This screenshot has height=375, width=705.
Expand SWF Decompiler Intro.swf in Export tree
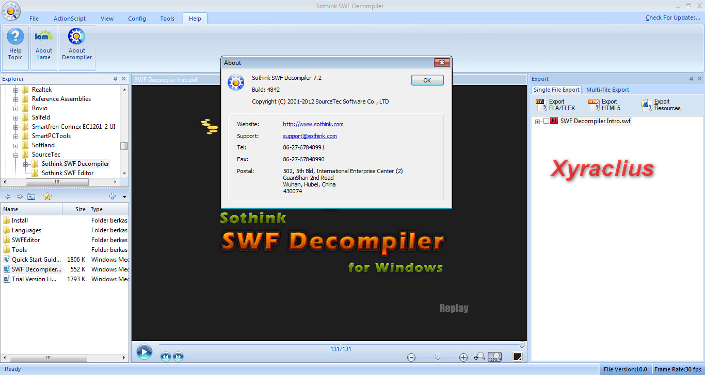(x=537, y=122)
